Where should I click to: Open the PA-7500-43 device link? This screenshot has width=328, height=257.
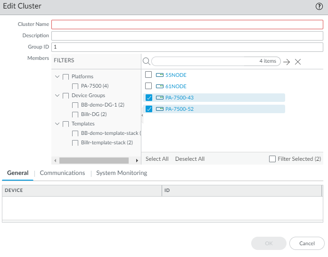pos(180,98)
